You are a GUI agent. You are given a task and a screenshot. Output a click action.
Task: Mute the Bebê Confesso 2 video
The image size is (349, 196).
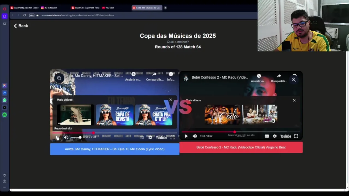(195, 136)
